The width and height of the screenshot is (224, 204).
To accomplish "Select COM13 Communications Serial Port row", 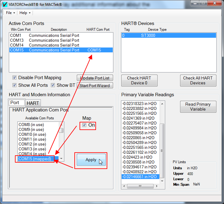I will tap(61, 40).
